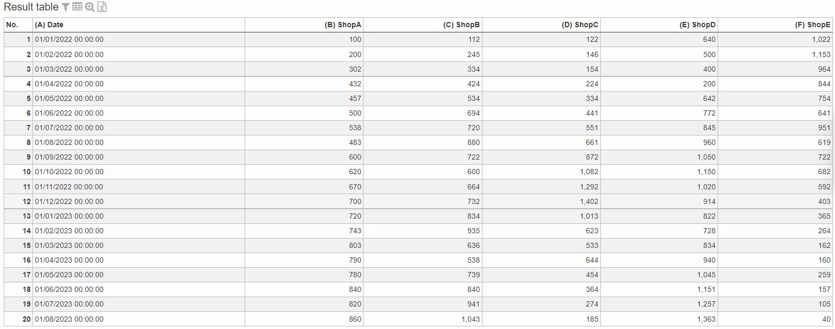
Task: Click the filter funnel icon
Action: (x=65, y=7)
